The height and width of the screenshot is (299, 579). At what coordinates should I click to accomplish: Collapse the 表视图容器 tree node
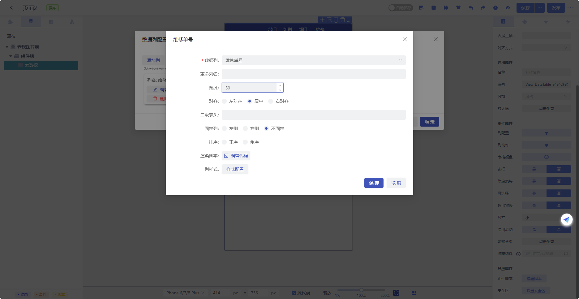click(7, 47)
